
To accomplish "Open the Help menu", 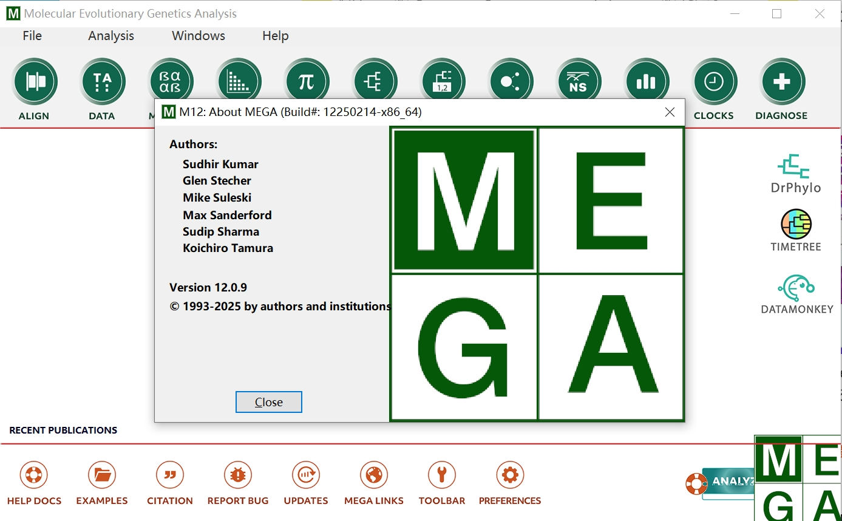I will tap(276, 36).
